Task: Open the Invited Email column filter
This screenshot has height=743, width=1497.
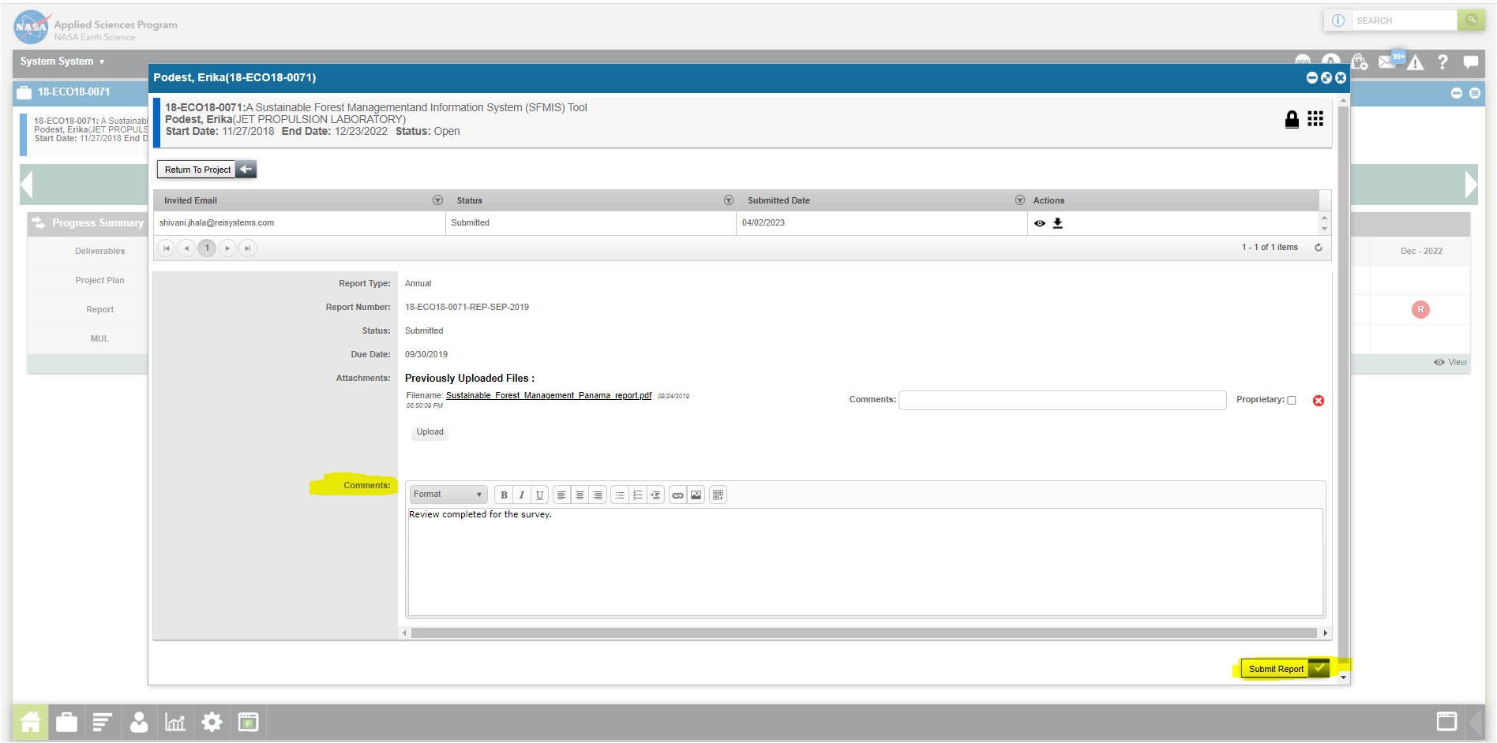Action: pos(437,200)
